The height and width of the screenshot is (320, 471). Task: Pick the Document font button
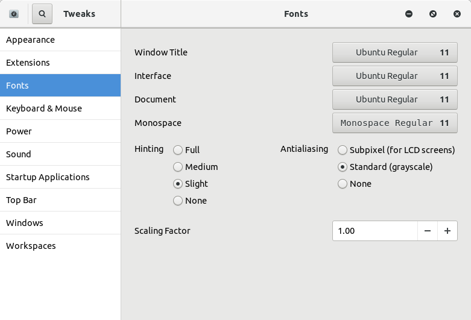point(394,99)
